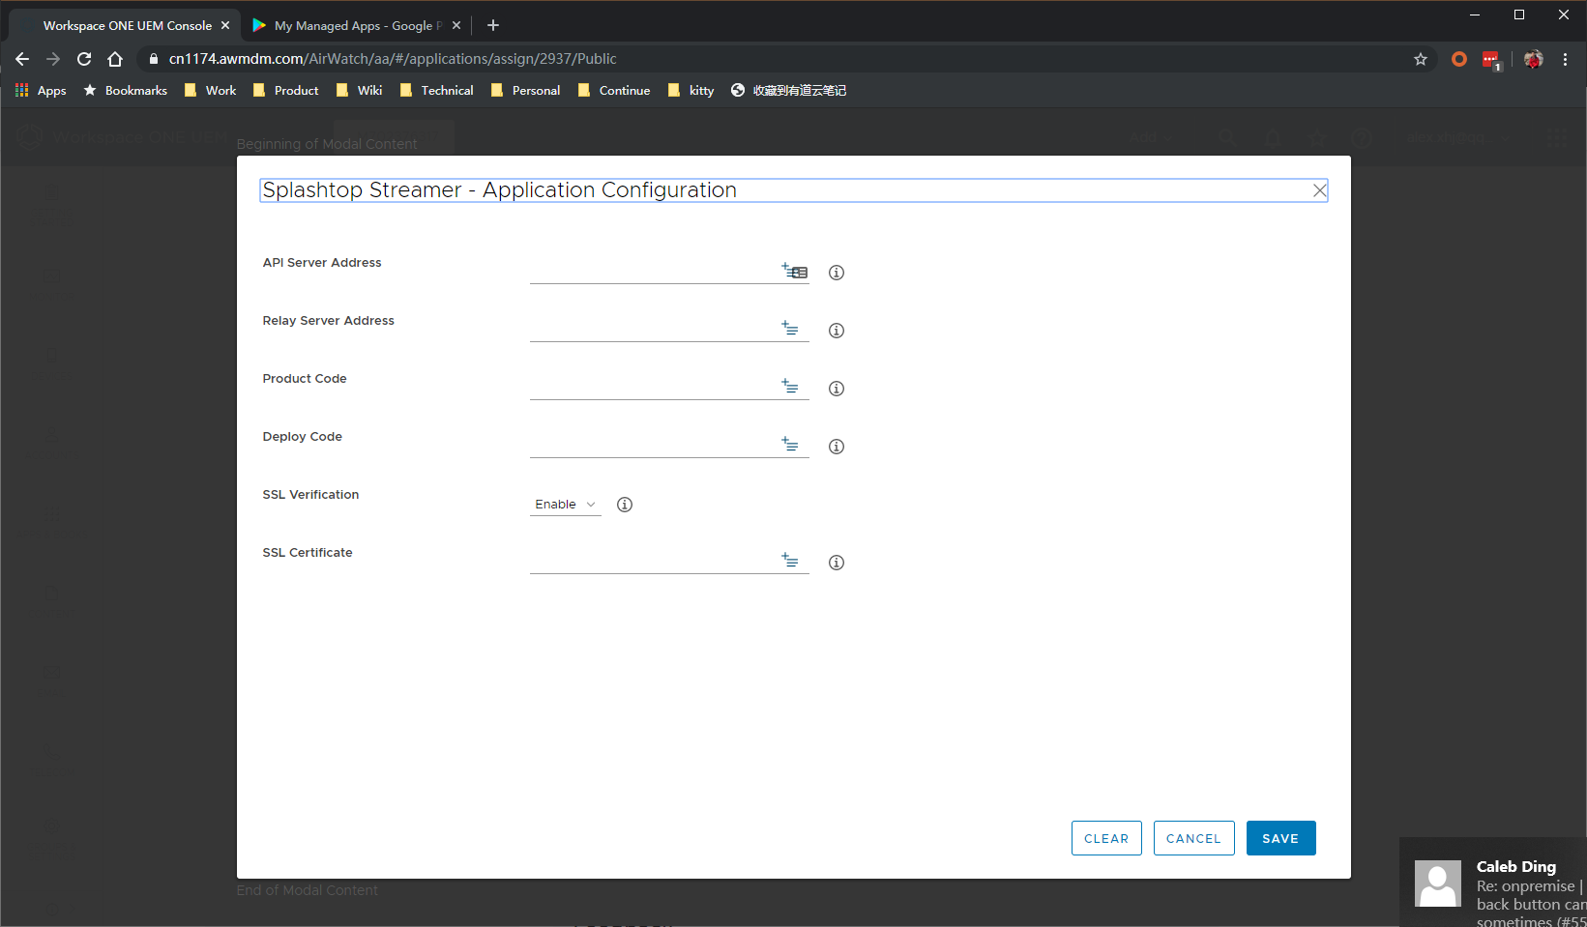Screen dimensions: 1587x927
Task: Show info tooltip for Deploy Code
Action: [837, 447]
